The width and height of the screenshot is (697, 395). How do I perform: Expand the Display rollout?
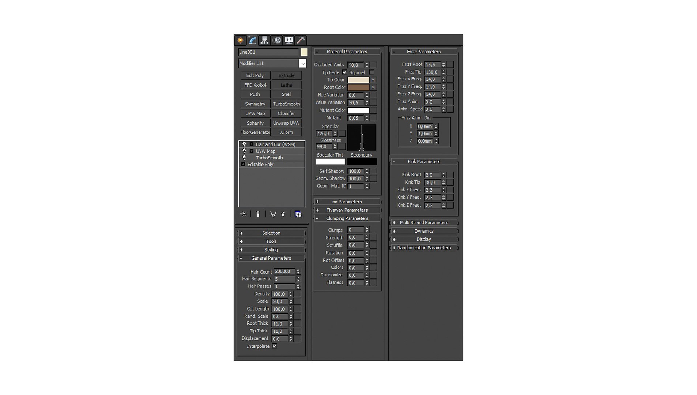click(424, 240)
